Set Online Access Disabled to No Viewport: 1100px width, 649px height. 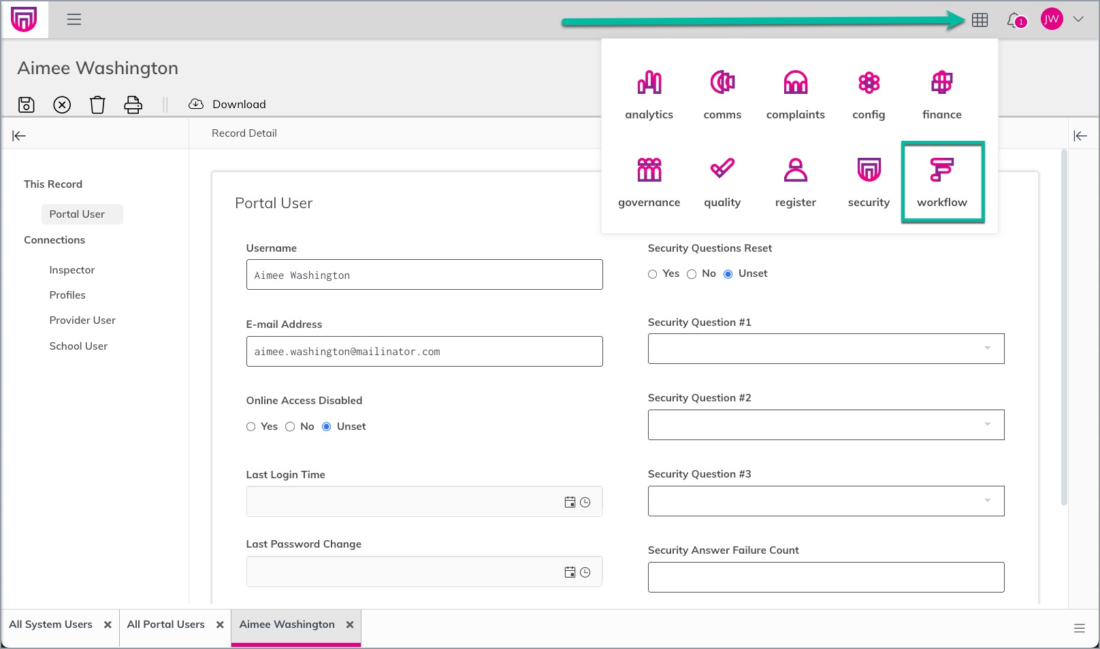[290, 427]
